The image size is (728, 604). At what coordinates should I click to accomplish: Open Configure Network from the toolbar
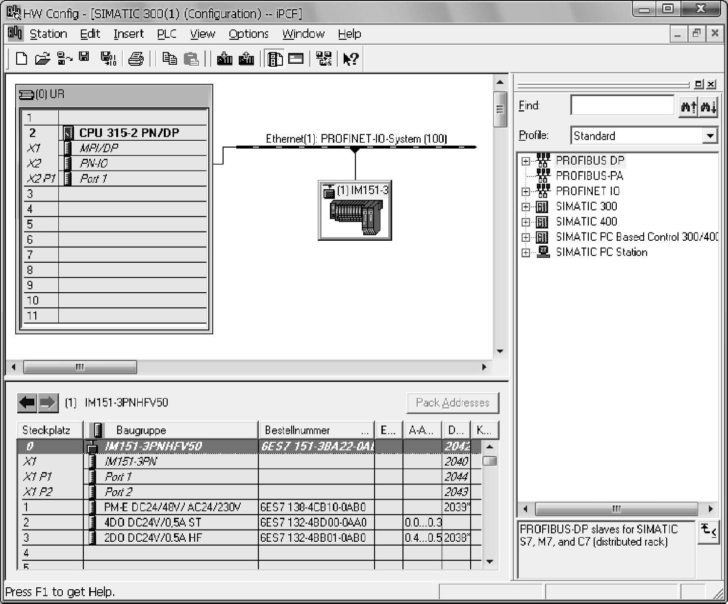[324, 59]
